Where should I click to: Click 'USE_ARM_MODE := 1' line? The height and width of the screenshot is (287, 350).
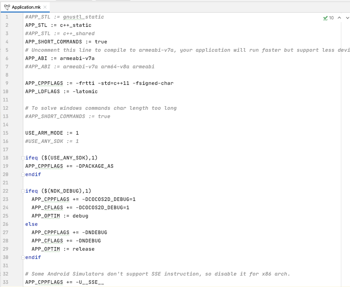click(52, 133)
